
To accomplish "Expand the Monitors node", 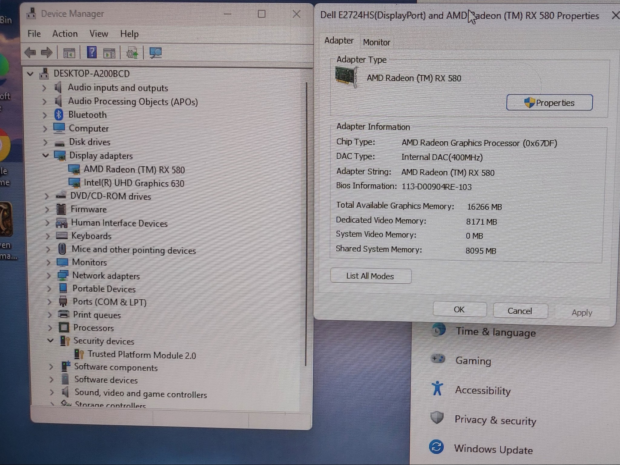I will pos(48,262).
